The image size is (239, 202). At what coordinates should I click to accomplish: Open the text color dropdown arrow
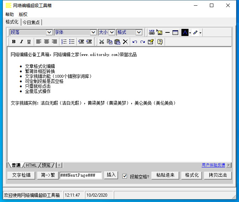190,33
